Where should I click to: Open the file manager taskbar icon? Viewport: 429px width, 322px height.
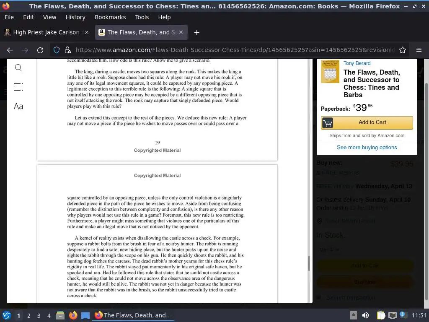point(60,315)
